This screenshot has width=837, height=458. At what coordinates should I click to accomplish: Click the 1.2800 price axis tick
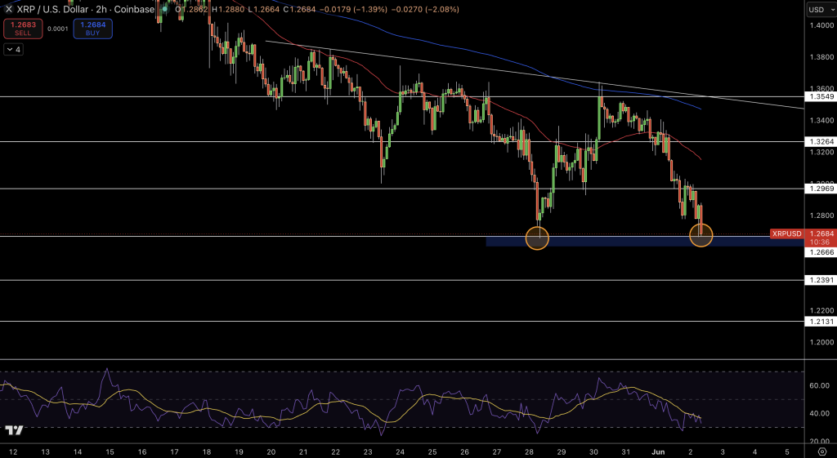pos(821,216)
